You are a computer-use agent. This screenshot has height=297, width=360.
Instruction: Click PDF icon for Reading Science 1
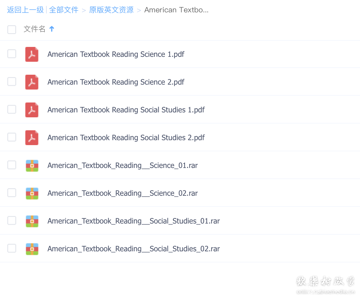32,54
